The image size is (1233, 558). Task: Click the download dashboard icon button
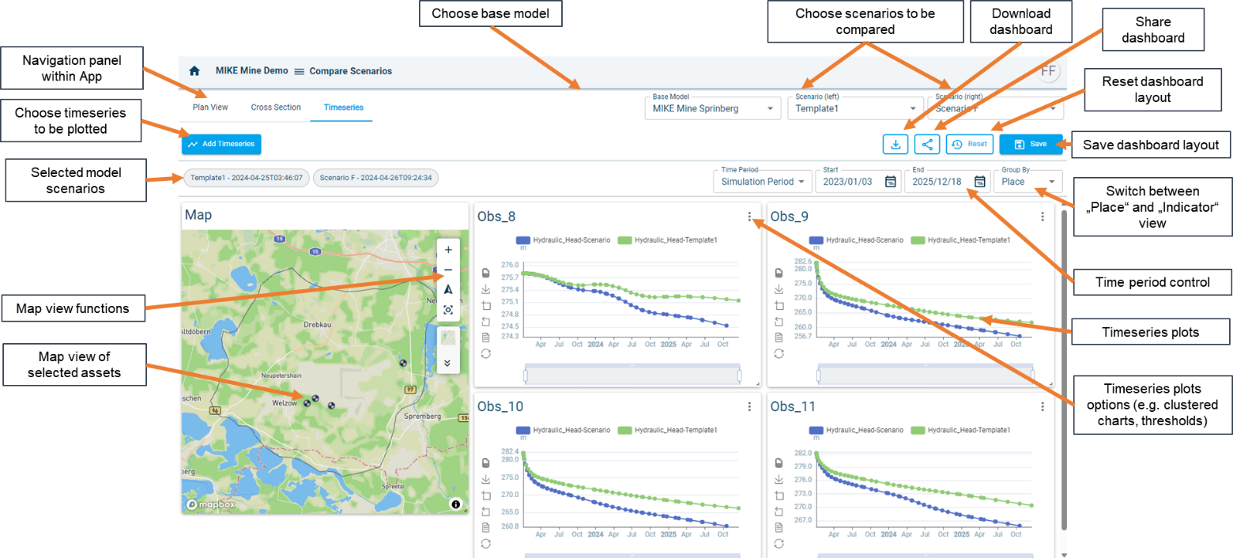coord(896,144)
